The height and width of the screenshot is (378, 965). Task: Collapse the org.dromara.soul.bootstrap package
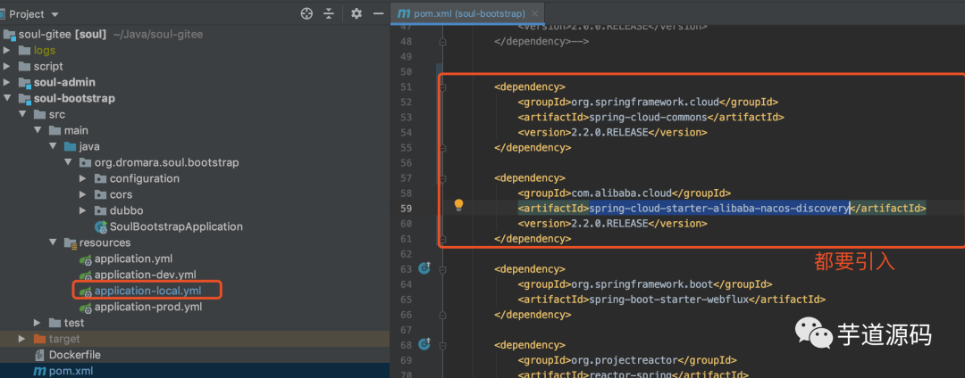click(x=68, y=162)
